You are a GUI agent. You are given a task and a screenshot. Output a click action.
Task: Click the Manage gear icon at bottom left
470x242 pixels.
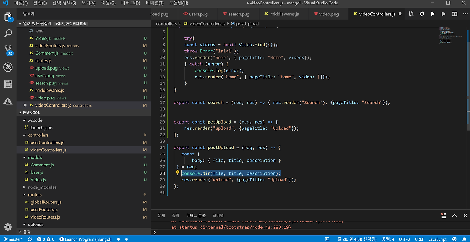point(8,227)
